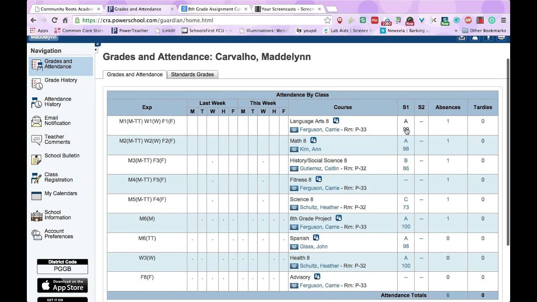Open the Common Core State bookmark

coord(79,31)
